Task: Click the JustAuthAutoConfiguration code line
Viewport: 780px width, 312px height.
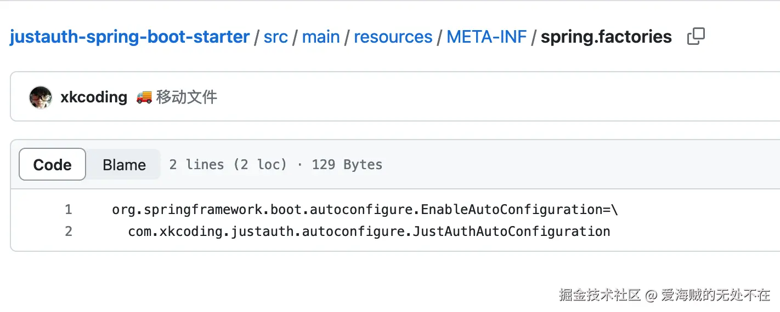Action: pos(369,232)
